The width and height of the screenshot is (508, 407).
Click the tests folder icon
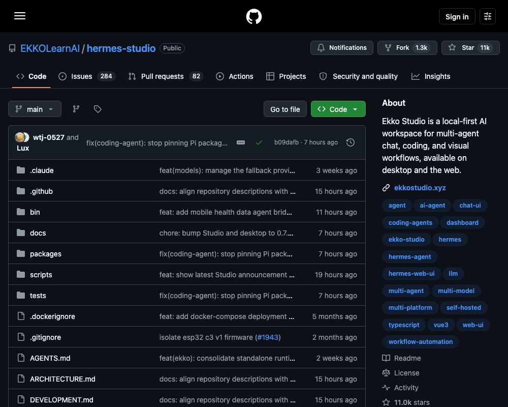click(21, 296)
